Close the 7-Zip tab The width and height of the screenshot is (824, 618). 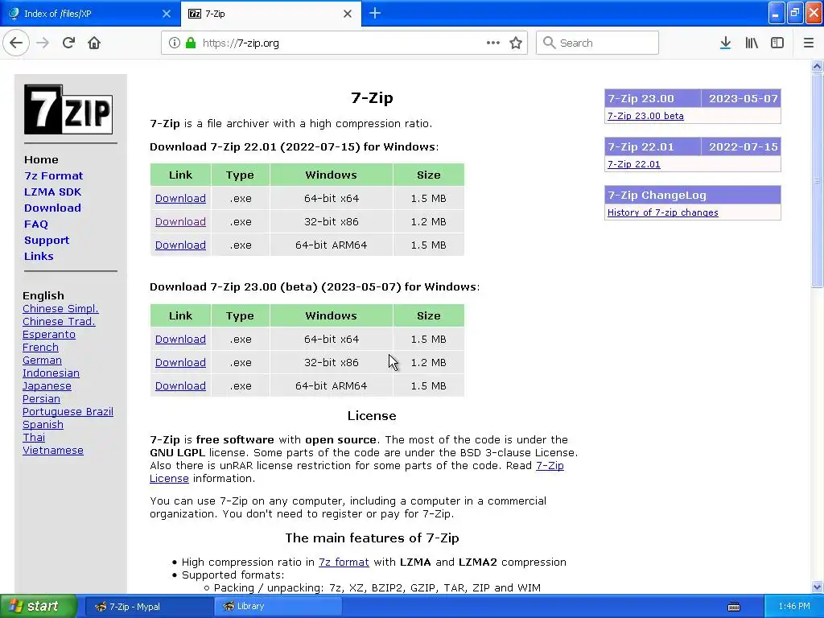(x=348, y=14)
